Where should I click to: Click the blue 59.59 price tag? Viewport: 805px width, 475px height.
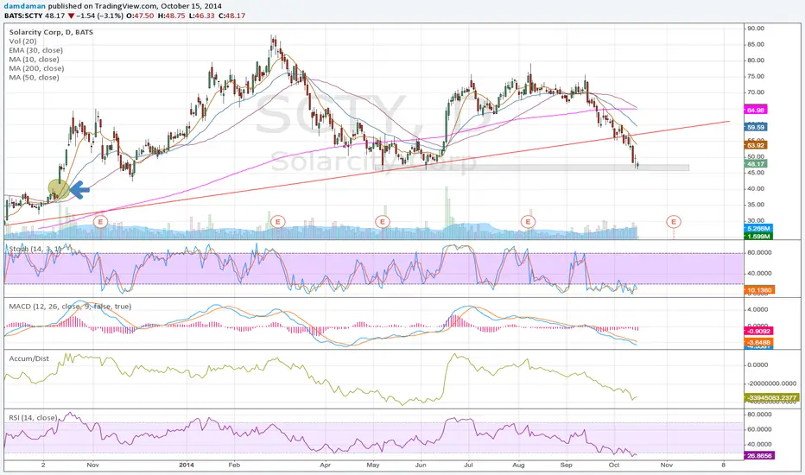pos(755,127)
